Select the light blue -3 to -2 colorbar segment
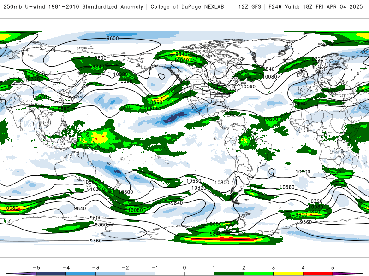369x276 pixels. (110, 274)
